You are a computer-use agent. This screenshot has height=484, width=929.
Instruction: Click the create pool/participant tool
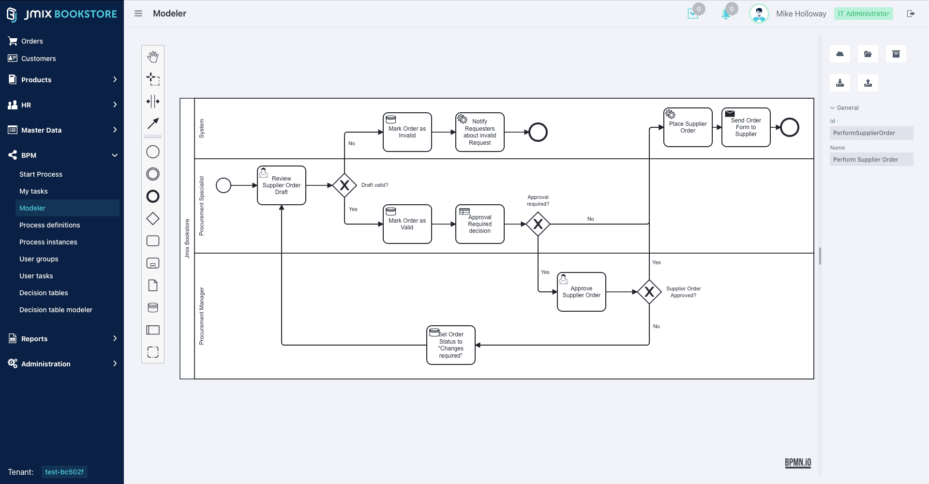pyautogui.click(x=153, y=330)
